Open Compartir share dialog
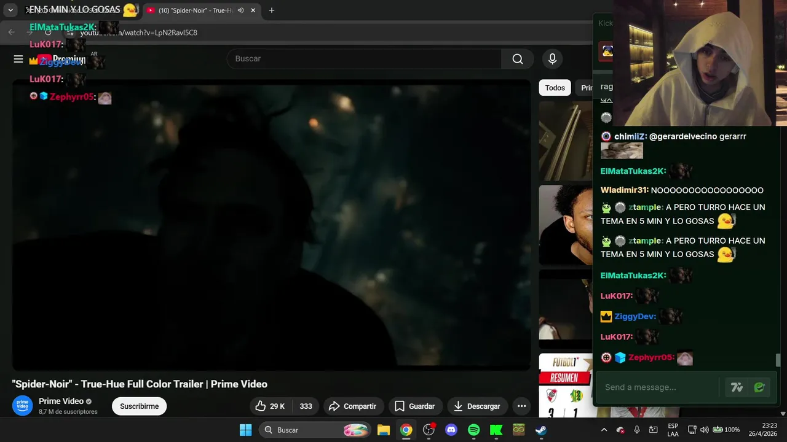Image resolution: width=787 pixels, height=442 pixels. point(352,406)
